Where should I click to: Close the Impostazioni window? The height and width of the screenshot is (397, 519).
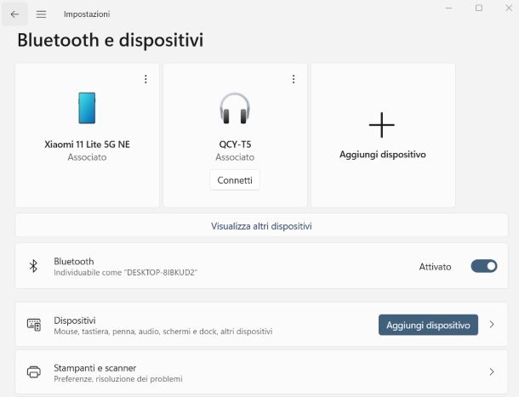[x=509, y=8]
